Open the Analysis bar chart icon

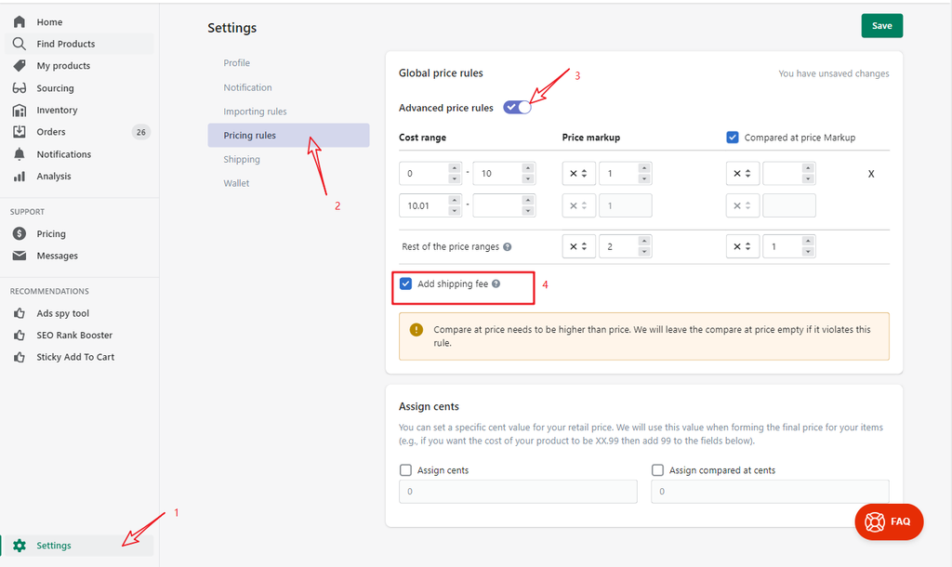point(20,177)
